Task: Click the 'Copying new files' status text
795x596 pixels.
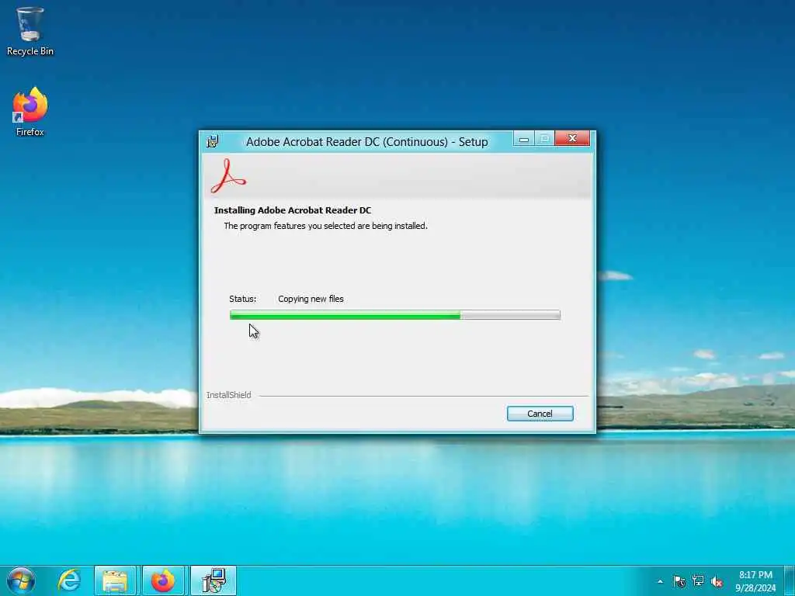Action: [x=311, y=299]
